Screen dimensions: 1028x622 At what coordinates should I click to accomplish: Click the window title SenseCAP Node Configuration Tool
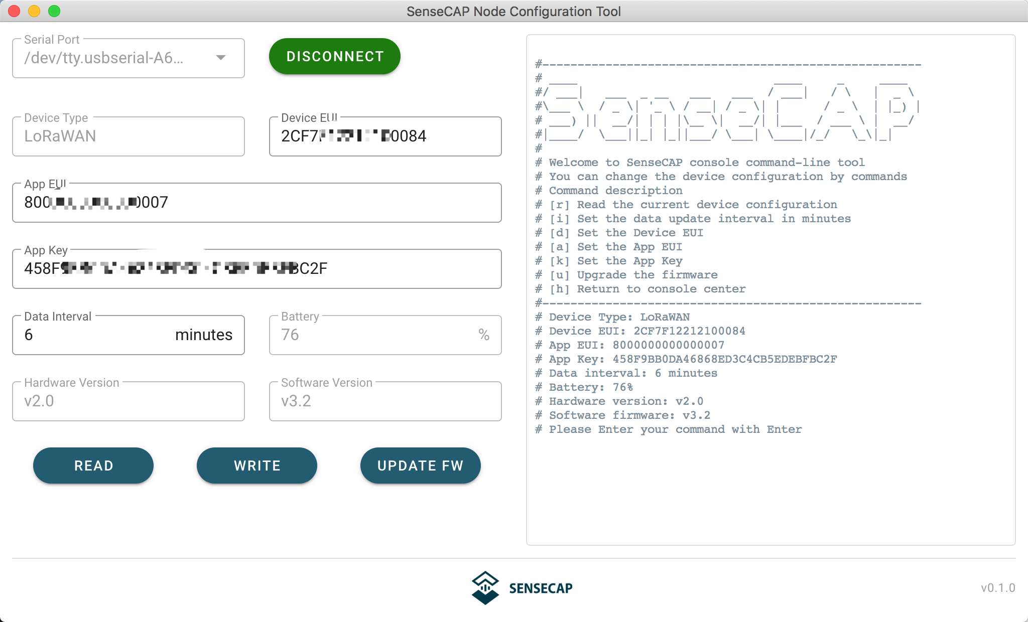point(513,11)
